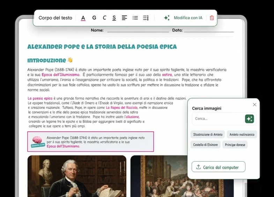Click the highlighted word allusione
Image resolution: width=274 pixels, height=197 pixels.
(132, 117)
